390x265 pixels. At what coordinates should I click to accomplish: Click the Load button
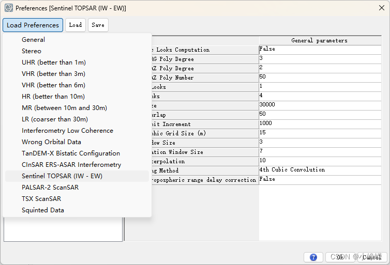coord(76,25)
